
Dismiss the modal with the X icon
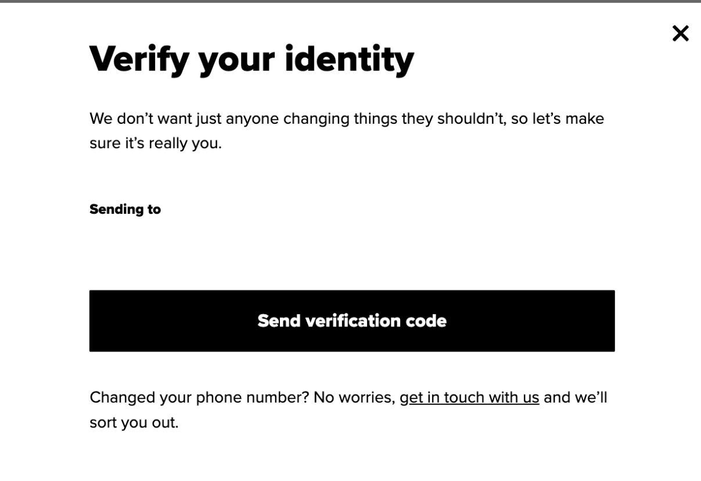coord(680,34)
